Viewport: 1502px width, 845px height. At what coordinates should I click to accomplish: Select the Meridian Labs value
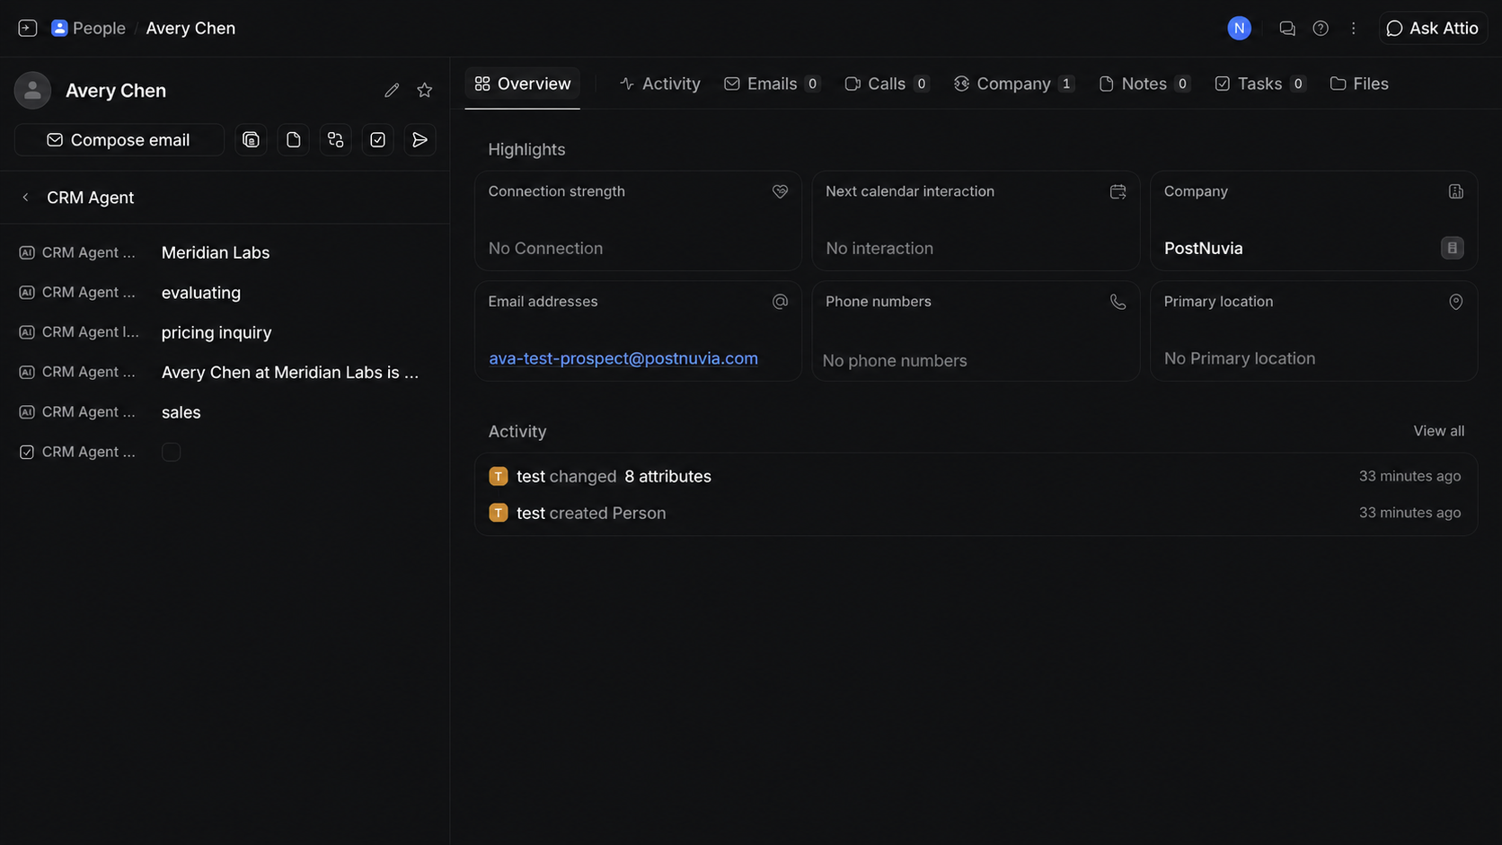[x=216, y=252]
